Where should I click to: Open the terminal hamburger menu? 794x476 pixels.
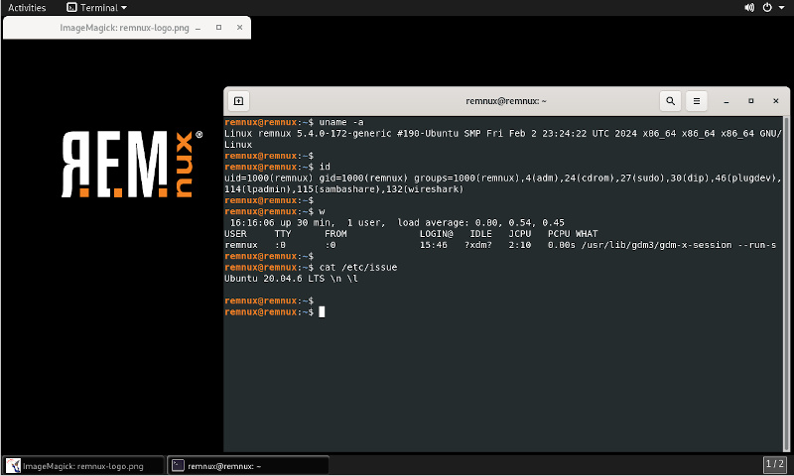[697, 101]
